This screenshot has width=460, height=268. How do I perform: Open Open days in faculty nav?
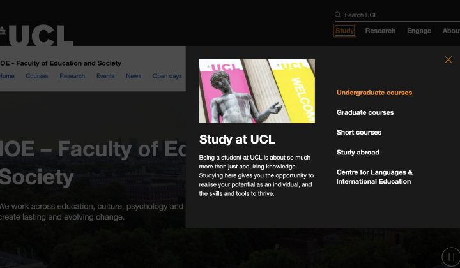coord(167,76)
